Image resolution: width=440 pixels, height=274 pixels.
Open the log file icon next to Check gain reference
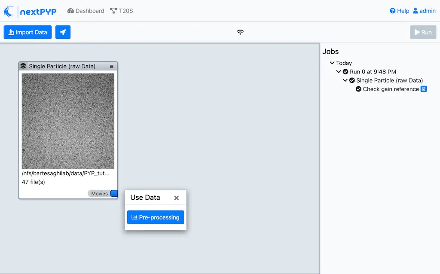424,89
